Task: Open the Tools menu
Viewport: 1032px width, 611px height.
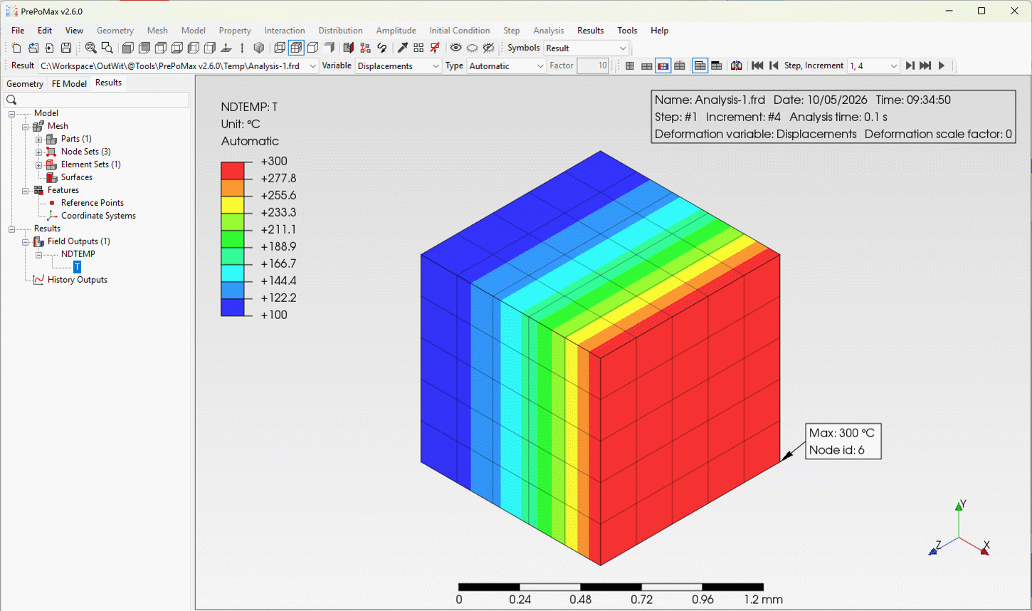Action: (627, 31)
